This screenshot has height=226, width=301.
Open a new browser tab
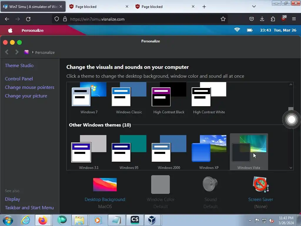point(204,7)
